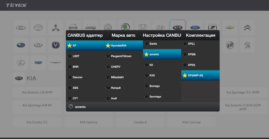Open KIA Carnival model button
The image size is (269, 139).
tap(191, 122)
